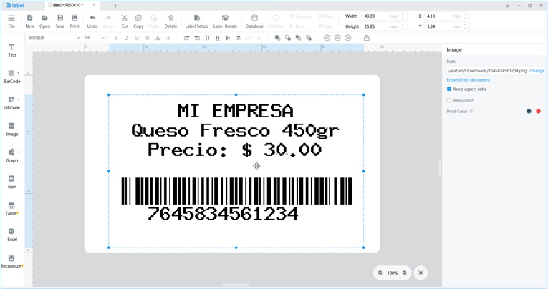548x289 pixels.
Task: Expand the Graph shape arrow
Action: coord(19,152)
